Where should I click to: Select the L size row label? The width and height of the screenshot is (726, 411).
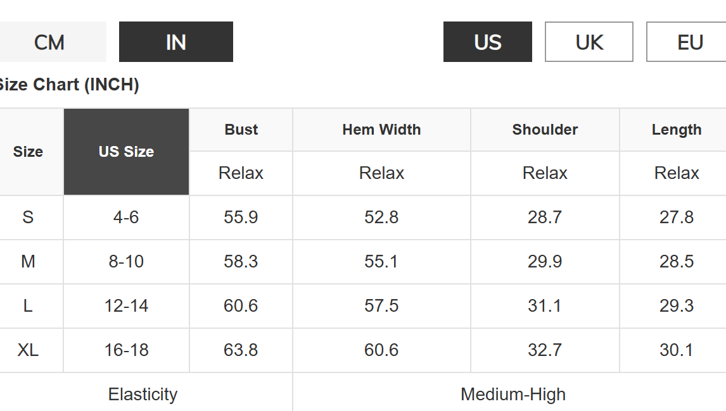click(x=29, y=305)
